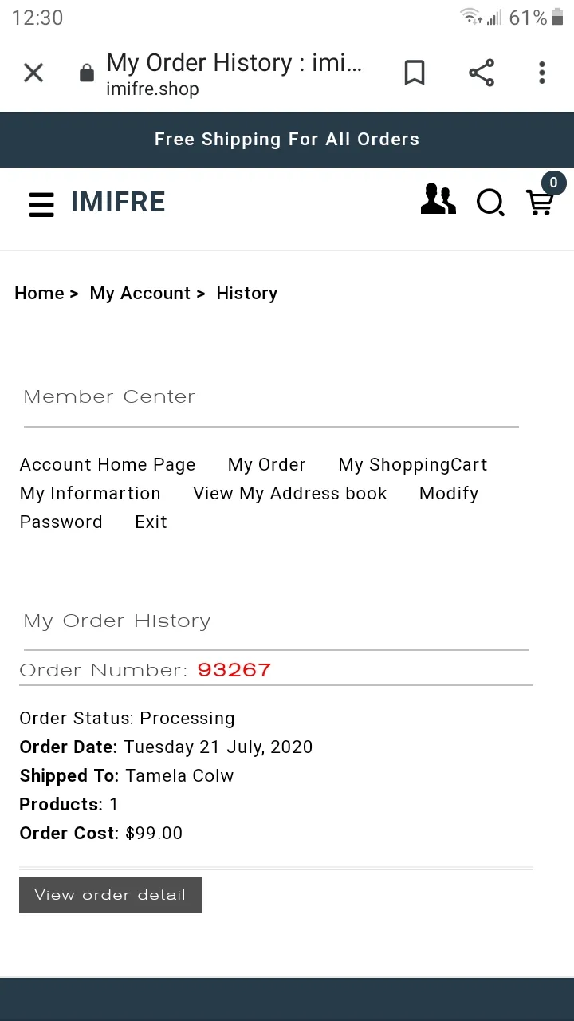This screenshot has width=574, height=1021.
Task: Tap the padlock site security icon
Action: point(86,74)
